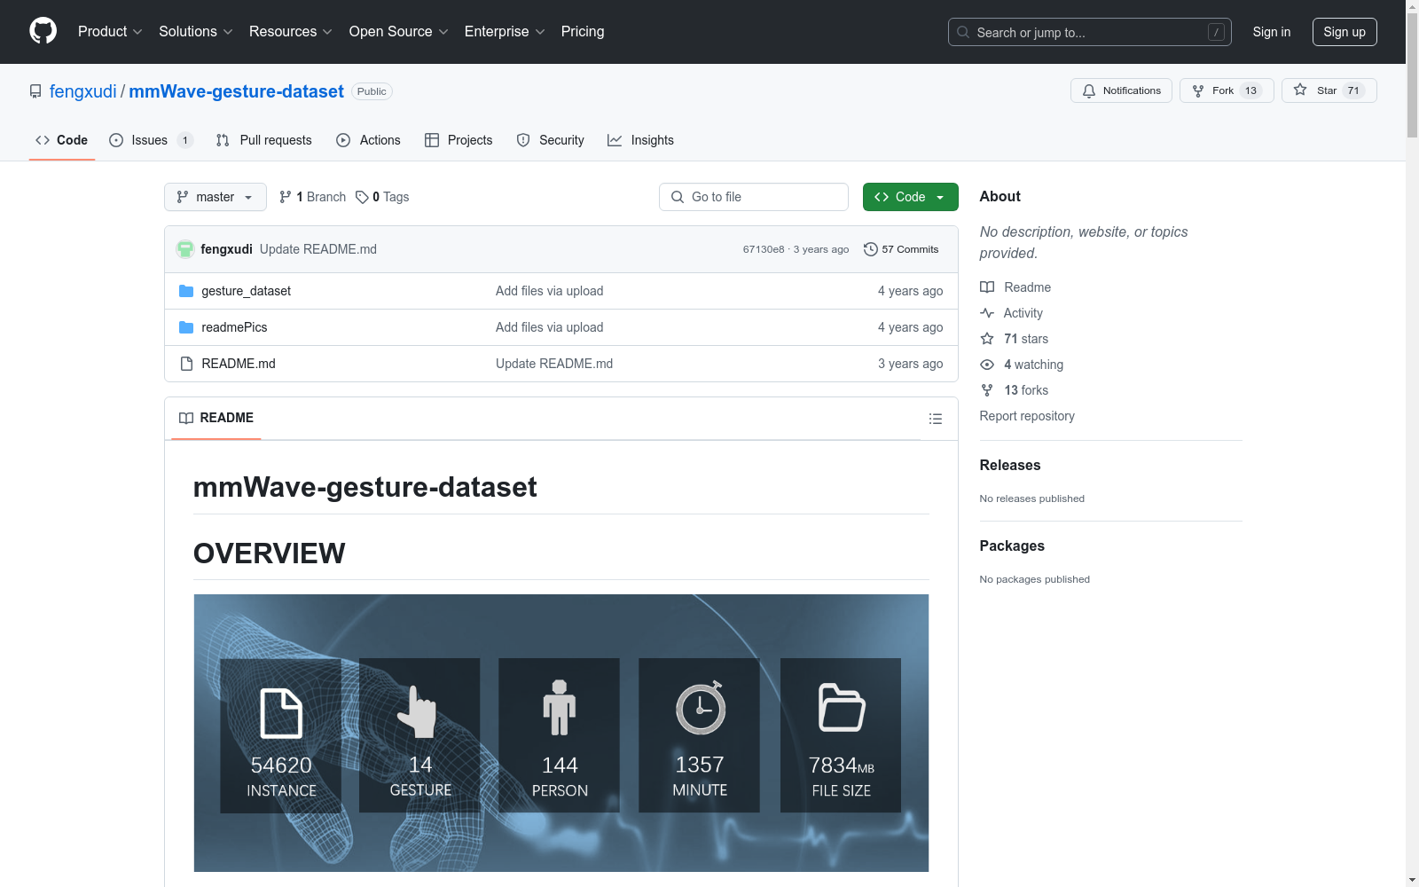Open the latest commit message Update README.md
This screenshot has width=1419, height=887.
coord(318,249)
